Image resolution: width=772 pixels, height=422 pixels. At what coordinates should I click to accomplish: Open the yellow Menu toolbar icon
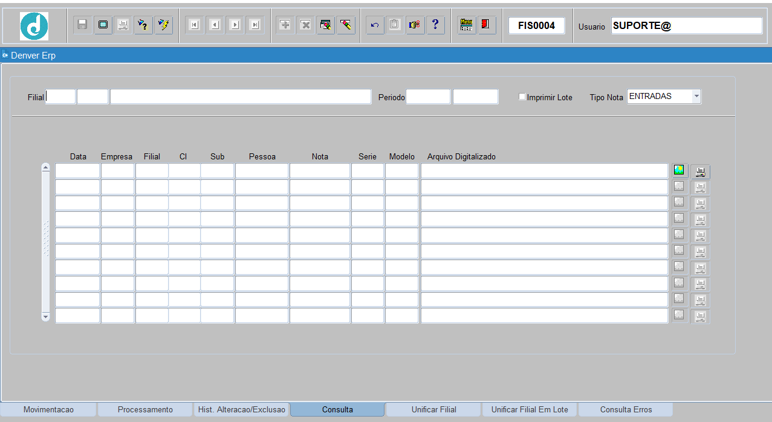pos(466,25)
